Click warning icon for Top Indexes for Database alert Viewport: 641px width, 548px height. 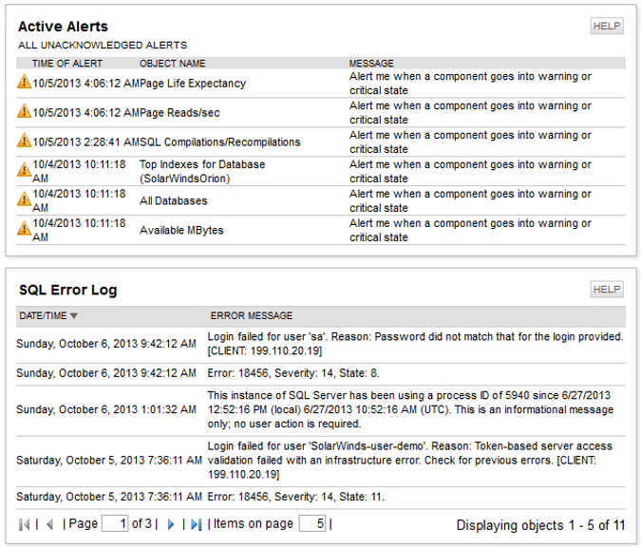(24, 170)
